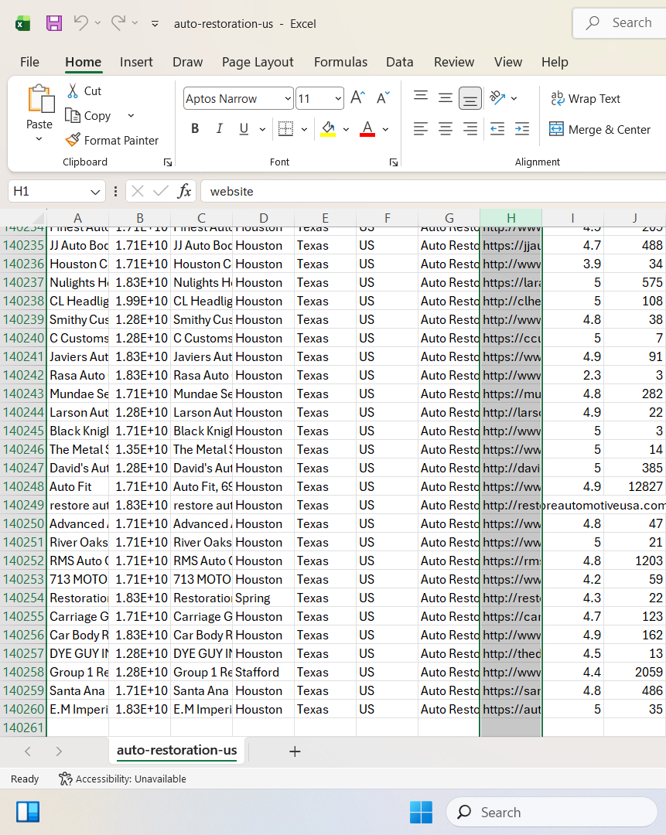
Task: Add a new sheet with plus
Action: coord(295,751)
